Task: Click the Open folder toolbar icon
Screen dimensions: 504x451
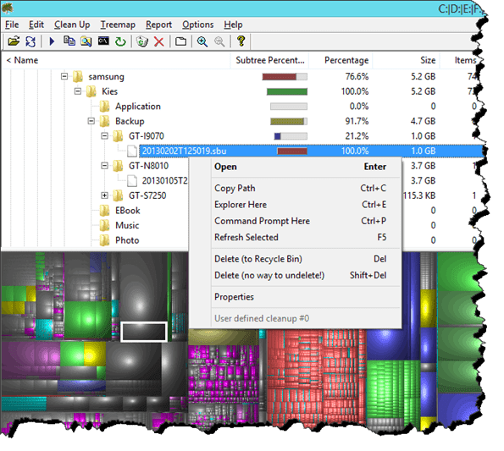Action: pyautogui.click(x=14, y=41)
